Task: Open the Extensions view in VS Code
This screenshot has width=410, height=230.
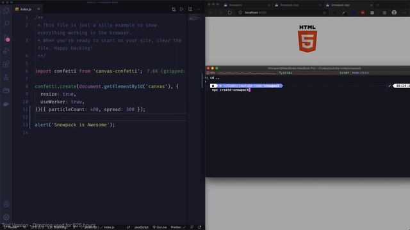Action: tap(6, 64)
